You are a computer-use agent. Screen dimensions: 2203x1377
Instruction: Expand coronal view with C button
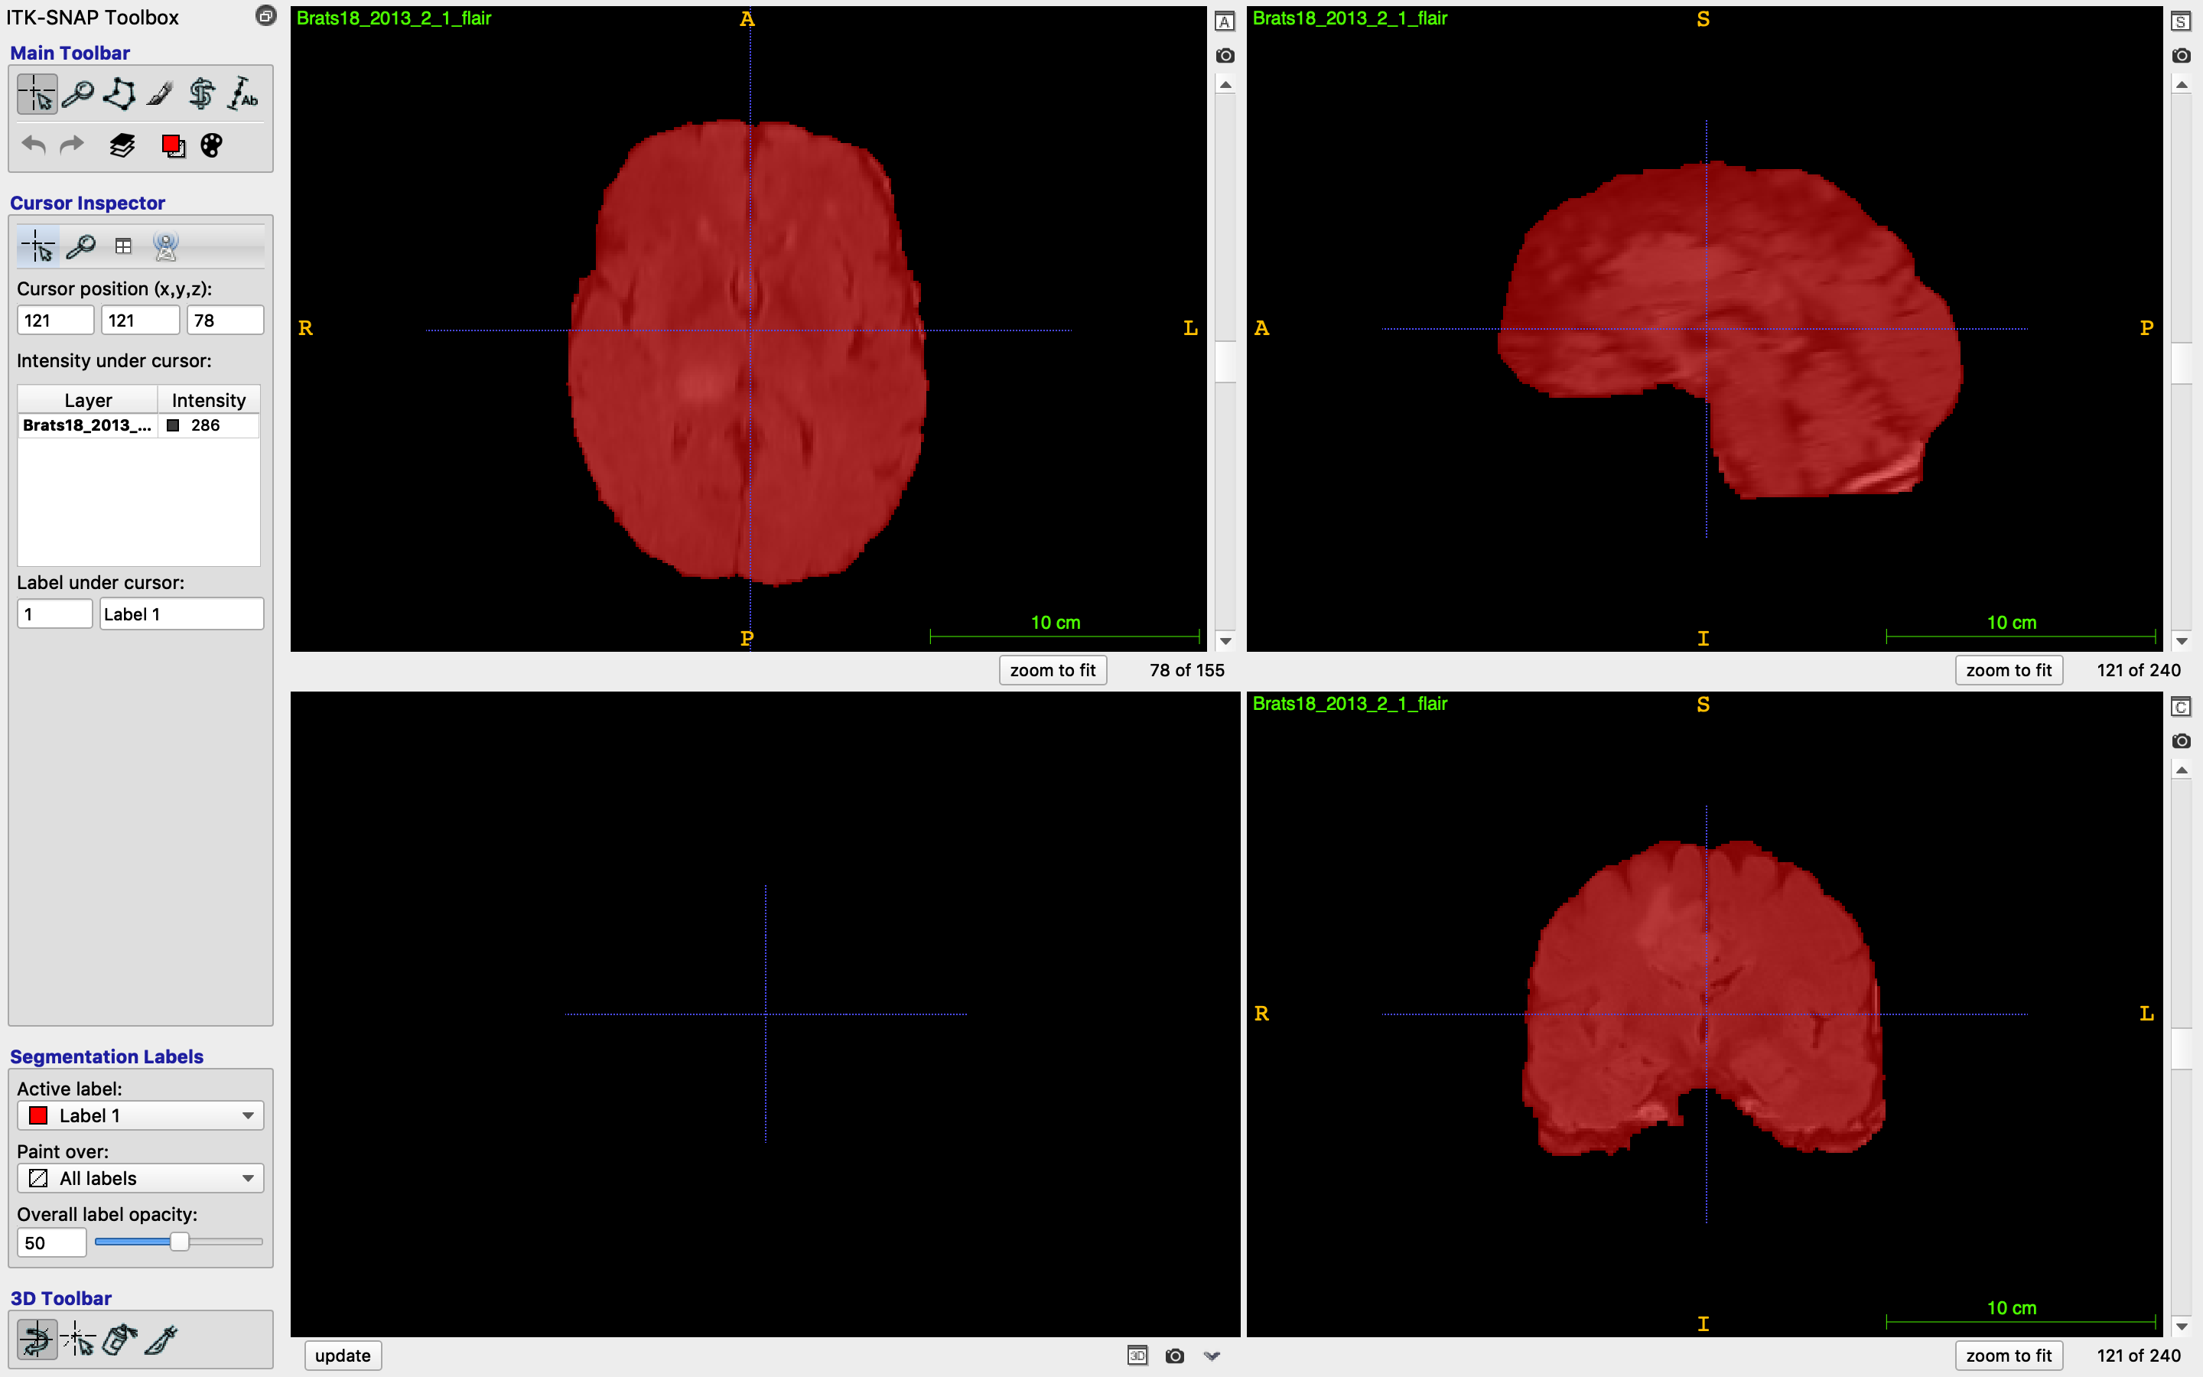pos(2181,708)
